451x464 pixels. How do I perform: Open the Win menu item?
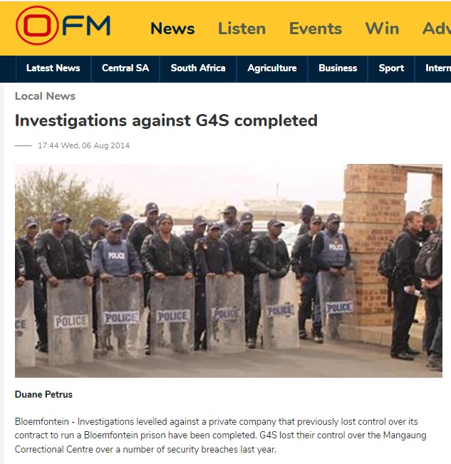coord(382,29)
